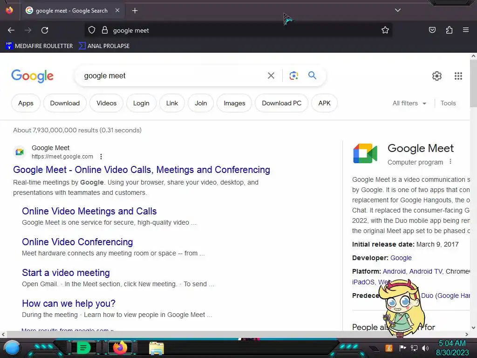Save page to Pocket

[x=432, y=30]
